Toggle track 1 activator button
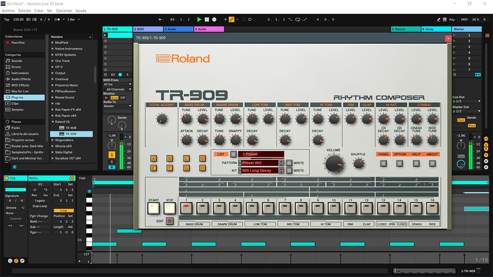Viewport: 493px width, 277px height. (x=112, y=154)
